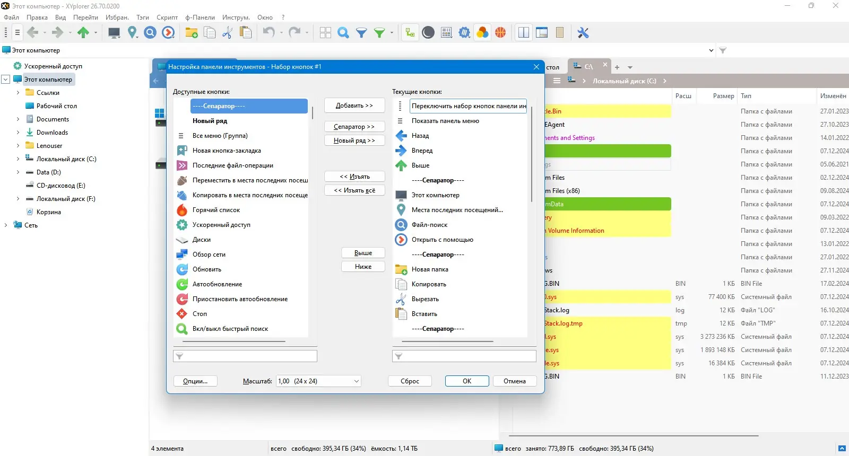Image resolution: width=849 pixels, height=456 pixels.
Task: Click the color circles toolbar icon
Action: coord(482,33)
